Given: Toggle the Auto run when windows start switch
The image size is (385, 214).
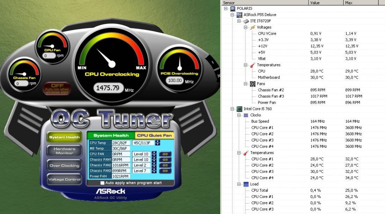Looking at the screenshot, I should (x=57, y=89).
